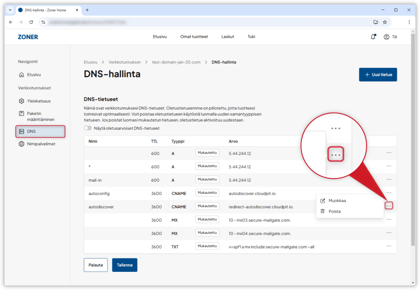Click the Tallenna button
420x290 pixels.
tap(125, 265)
